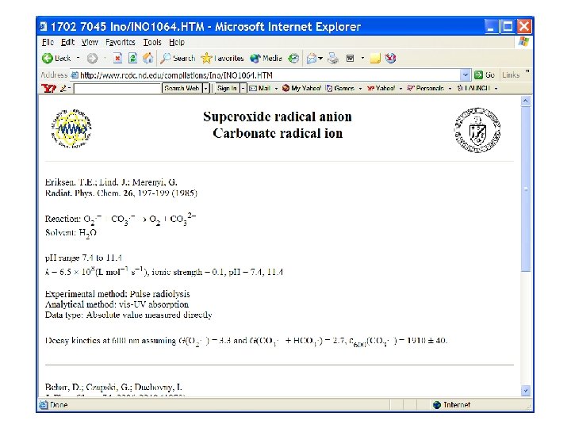Stop loading with the red X icon
Screen dimensions: 571x428
coord(117,58)
